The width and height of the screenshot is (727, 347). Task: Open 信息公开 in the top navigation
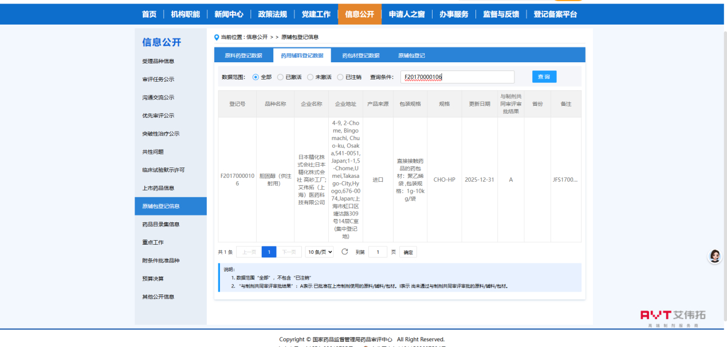tap(359, 14)
